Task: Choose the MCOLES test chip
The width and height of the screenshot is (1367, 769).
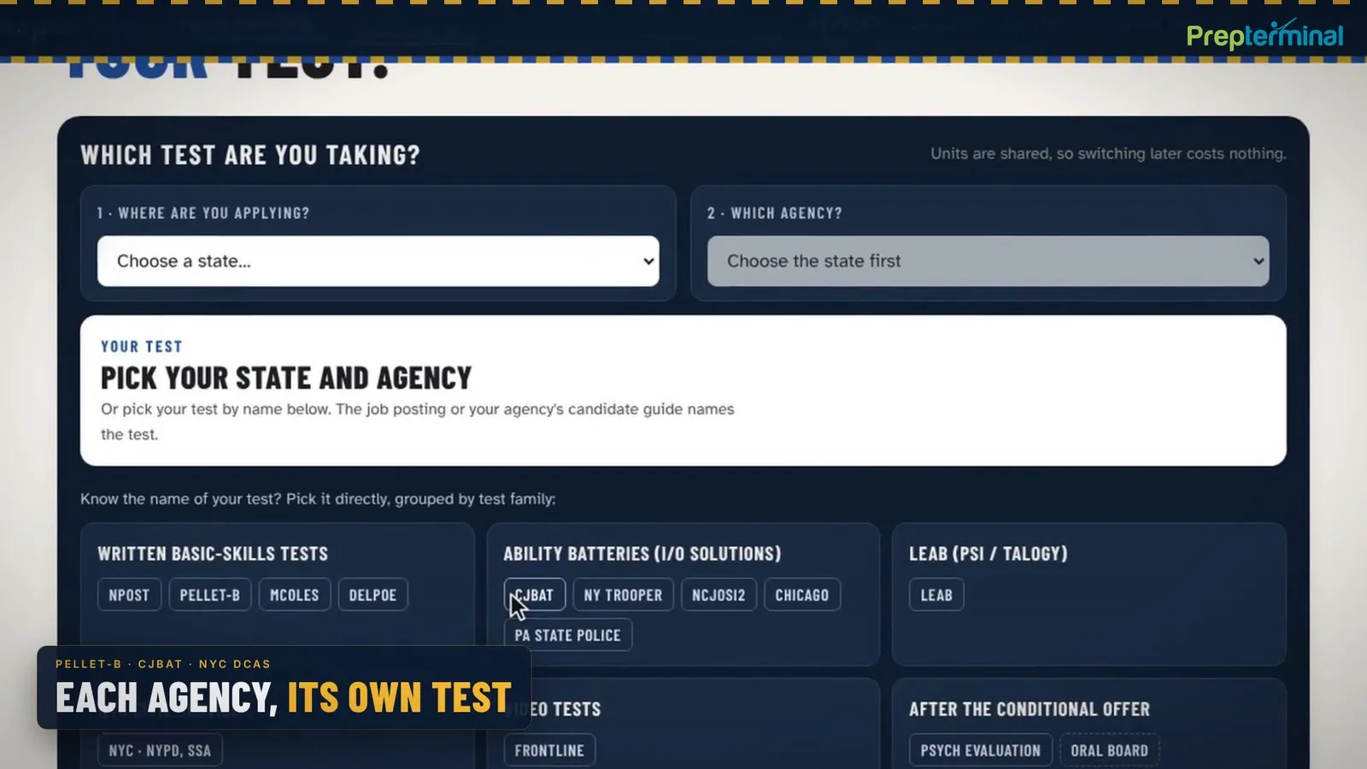Action: pos(295,595)
